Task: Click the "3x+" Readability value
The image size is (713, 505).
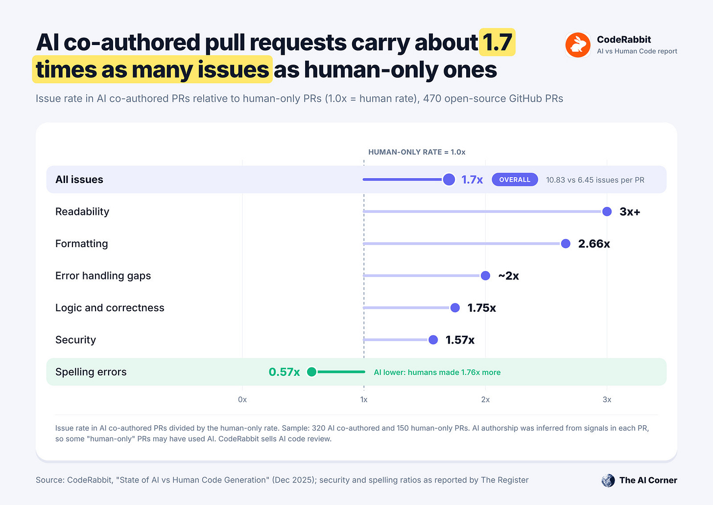Action: [x=630, y=211]
